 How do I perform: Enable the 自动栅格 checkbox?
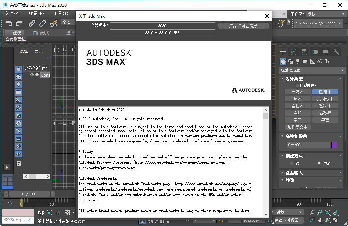tap(297, 85)
